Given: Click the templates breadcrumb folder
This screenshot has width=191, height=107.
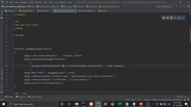Looking at the screenshot, I should point(79,7).
